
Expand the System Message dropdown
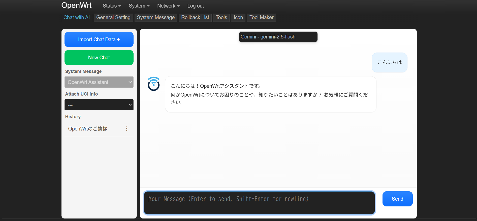[x=99, y=82]
